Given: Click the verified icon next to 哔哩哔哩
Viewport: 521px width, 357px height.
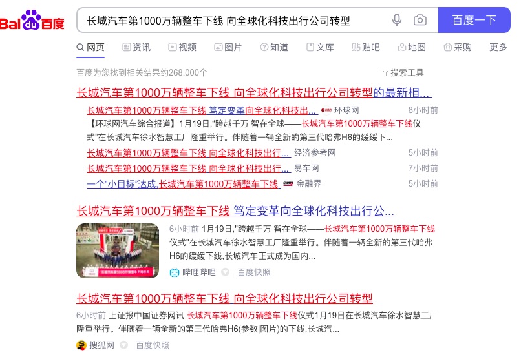Looking at the screenshot, I should 226,272.
